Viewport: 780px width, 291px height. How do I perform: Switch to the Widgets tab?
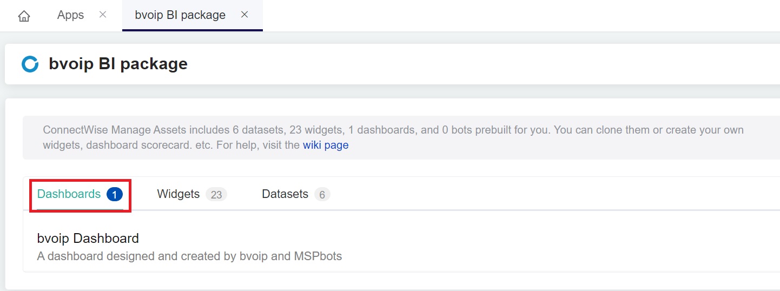click(178, 194)
